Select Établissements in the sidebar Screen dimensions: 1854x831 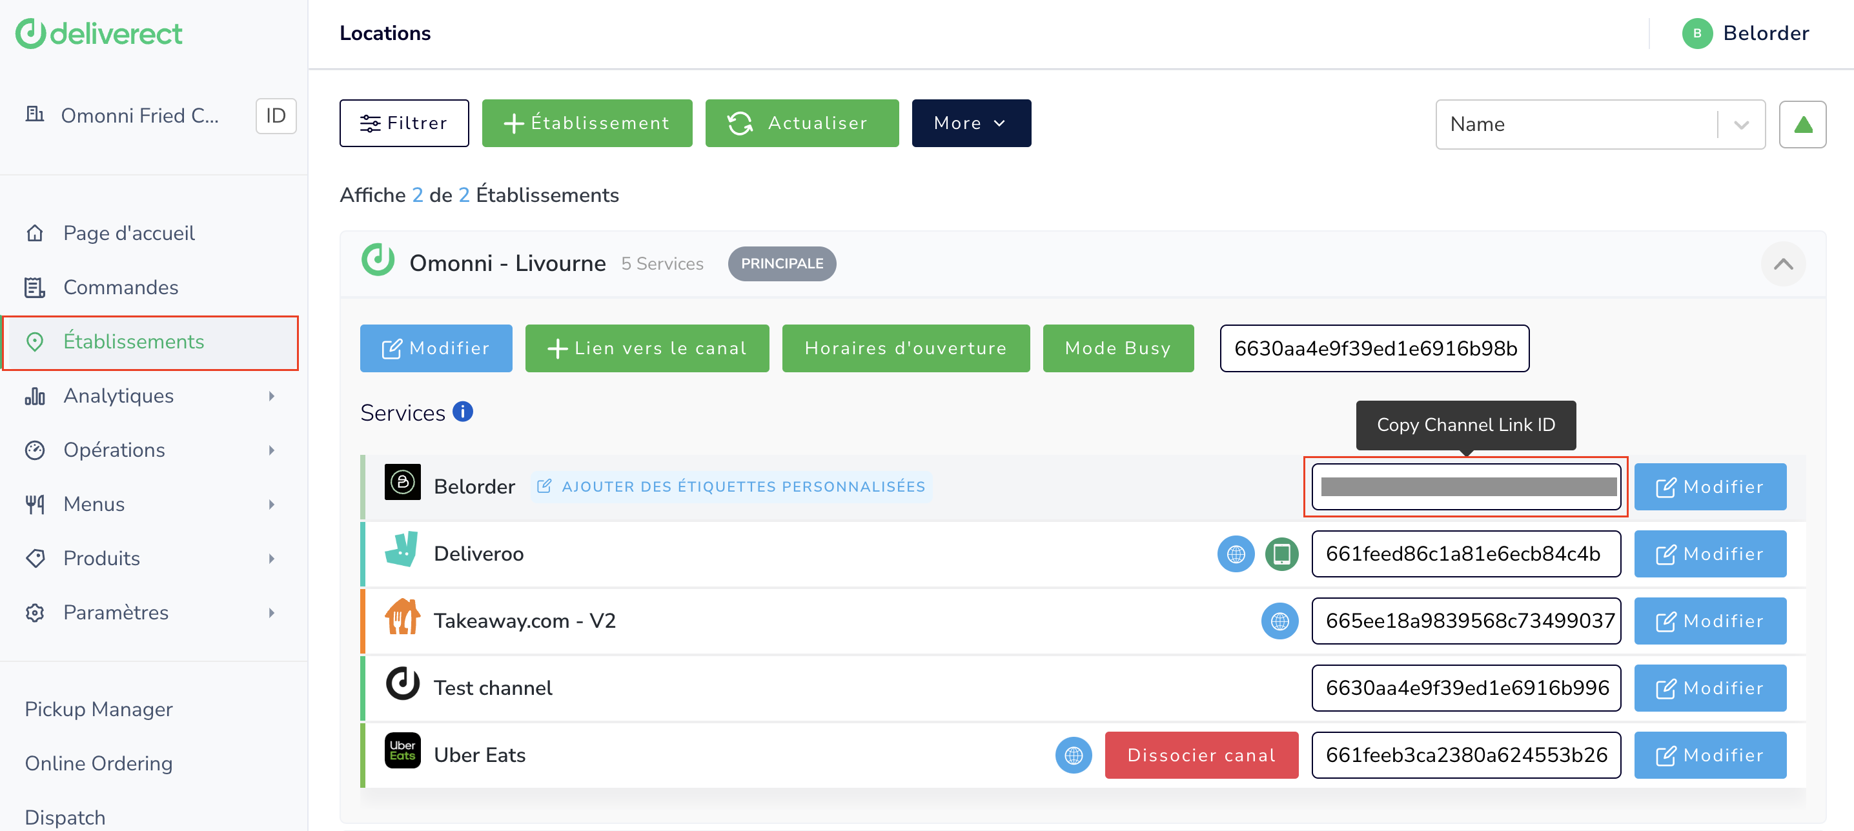[150, 342]
